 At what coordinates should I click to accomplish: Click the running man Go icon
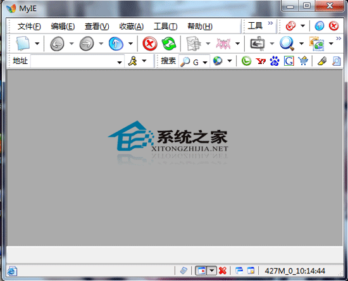133,61
